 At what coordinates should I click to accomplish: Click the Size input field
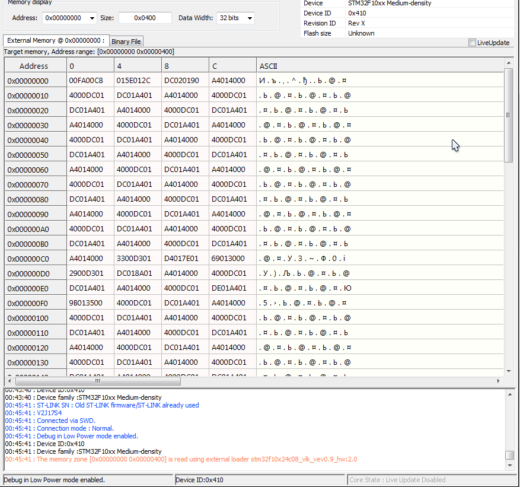[x=145, y=18]
